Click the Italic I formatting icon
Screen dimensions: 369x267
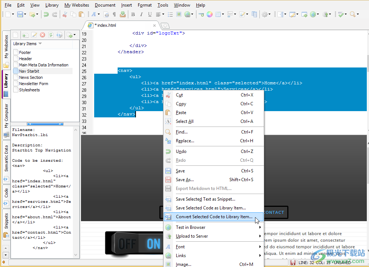pos(141,14)
